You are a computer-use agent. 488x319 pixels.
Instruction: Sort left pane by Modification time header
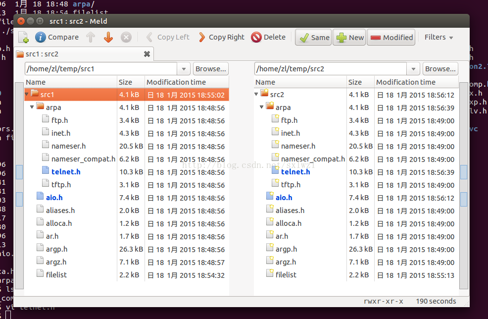point(187,82)
